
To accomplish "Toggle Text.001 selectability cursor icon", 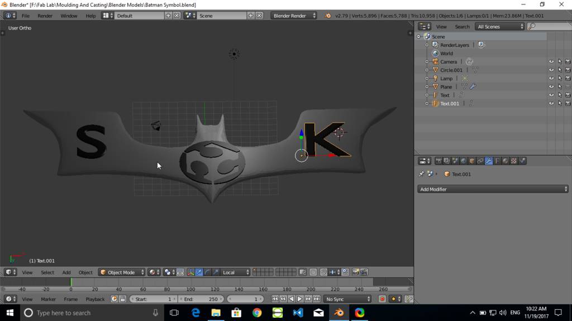I will click(x=560, y=103).
